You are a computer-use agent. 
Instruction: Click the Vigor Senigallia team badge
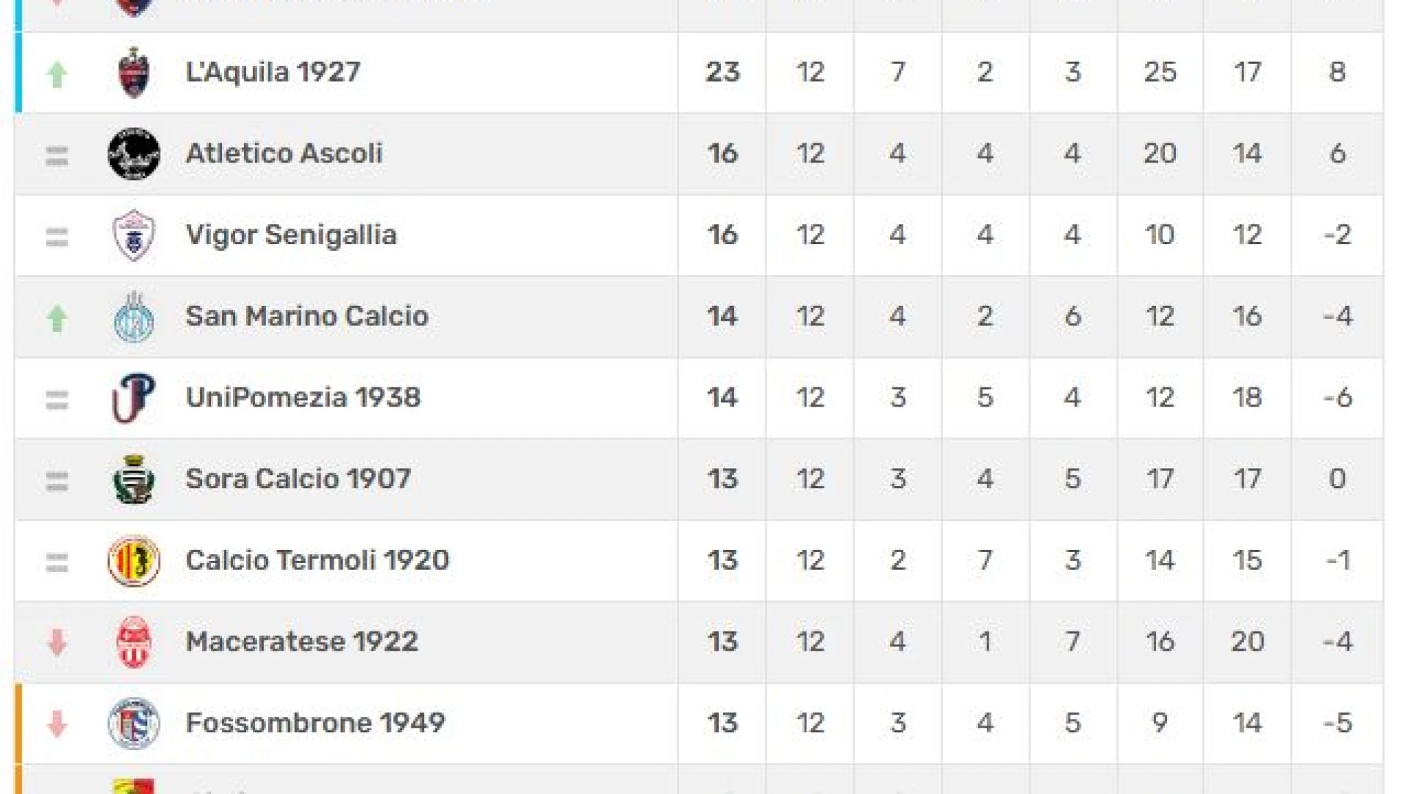click(134, 235)
